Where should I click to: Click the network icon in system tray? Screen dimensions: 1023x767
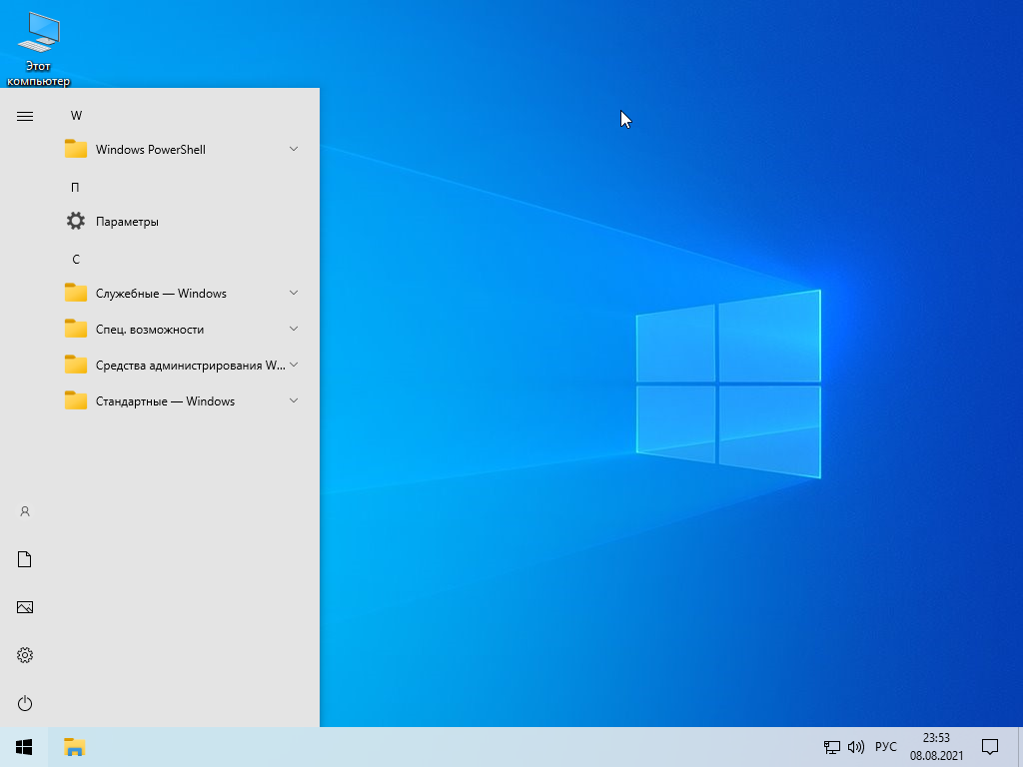[x=831, y=747]
